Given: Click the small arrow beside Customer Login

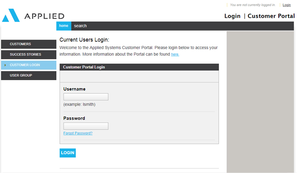Looking at the screenshot, I should coord(5,65).
